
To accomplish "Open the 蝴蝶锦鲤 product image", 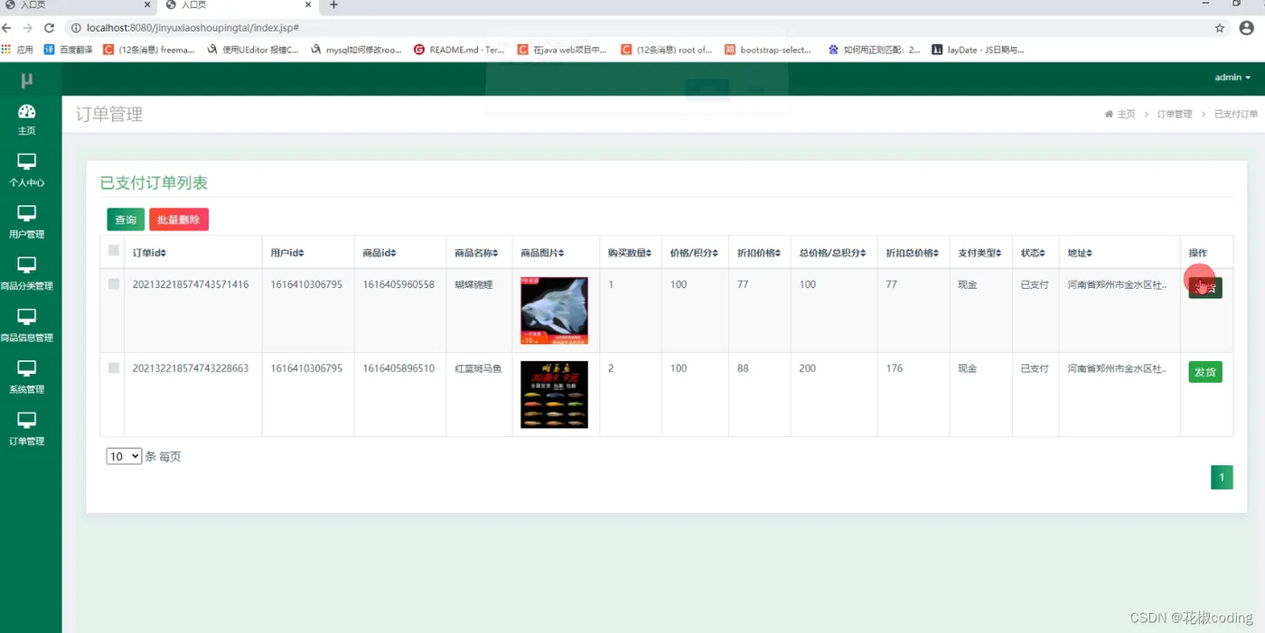I will click(554, 311).
